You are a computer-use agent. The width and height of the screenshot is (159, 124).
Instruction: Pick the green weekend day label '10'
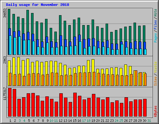point(51,121)
